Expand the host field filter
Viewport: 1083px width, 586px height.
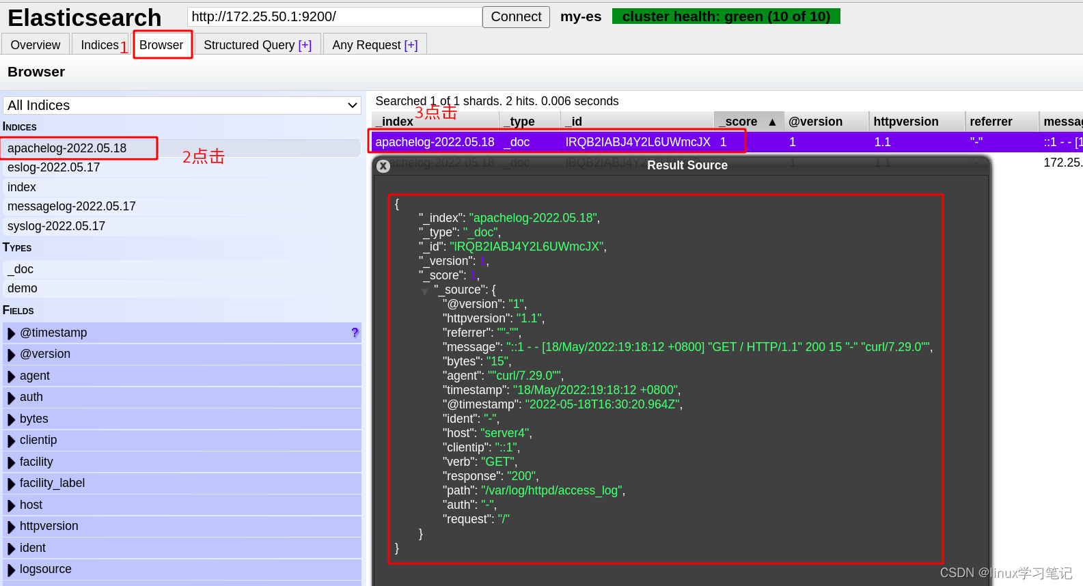pyautogui.click(x=12, y=505)
